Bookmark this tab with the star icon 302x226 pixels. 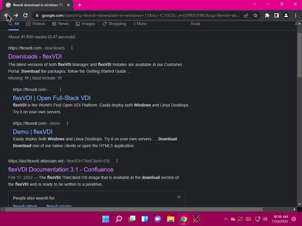(255, 15)
